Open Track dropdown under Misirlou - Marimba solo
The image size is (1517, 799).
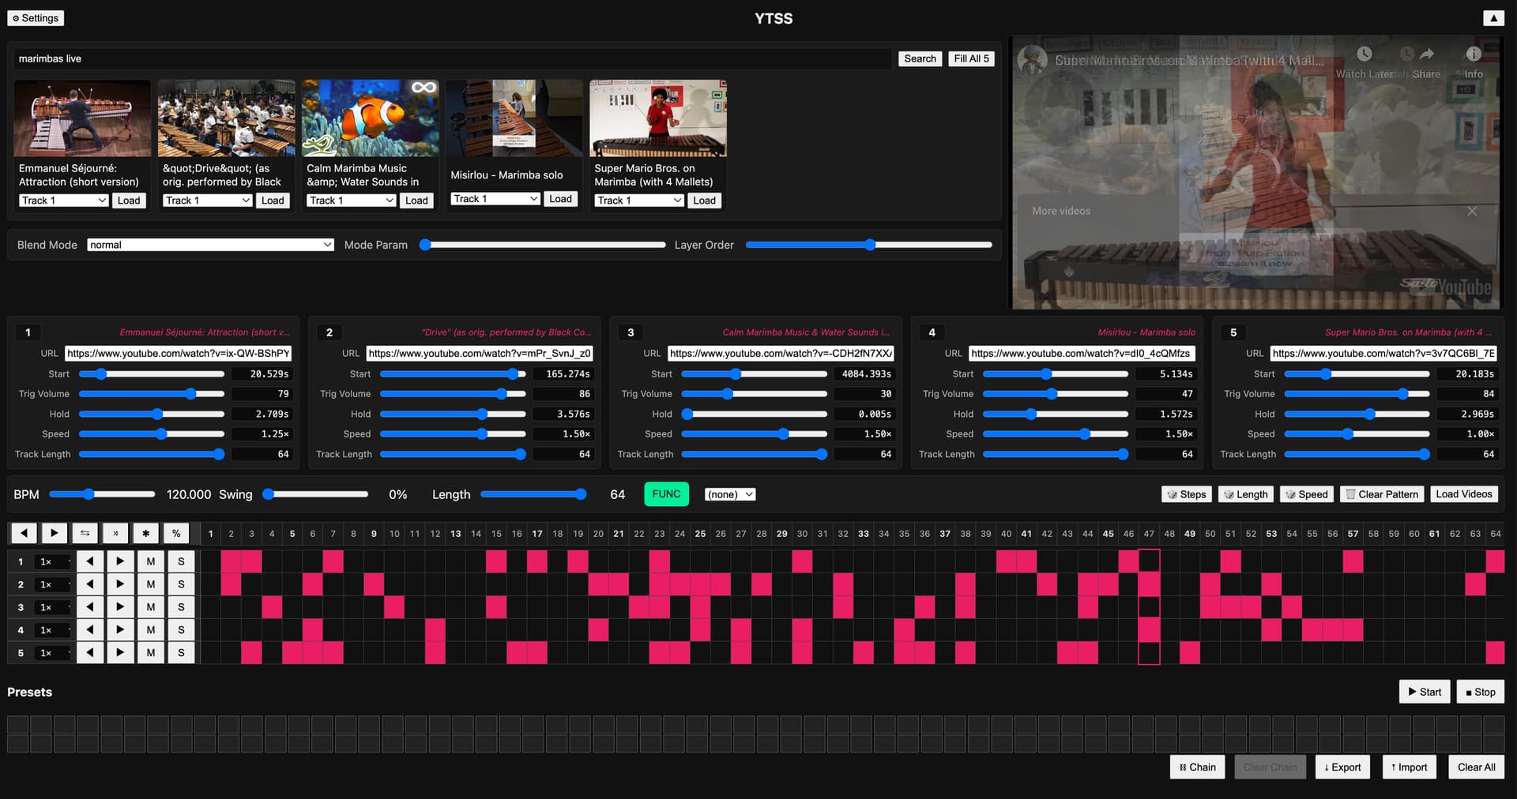click(495, 199)
